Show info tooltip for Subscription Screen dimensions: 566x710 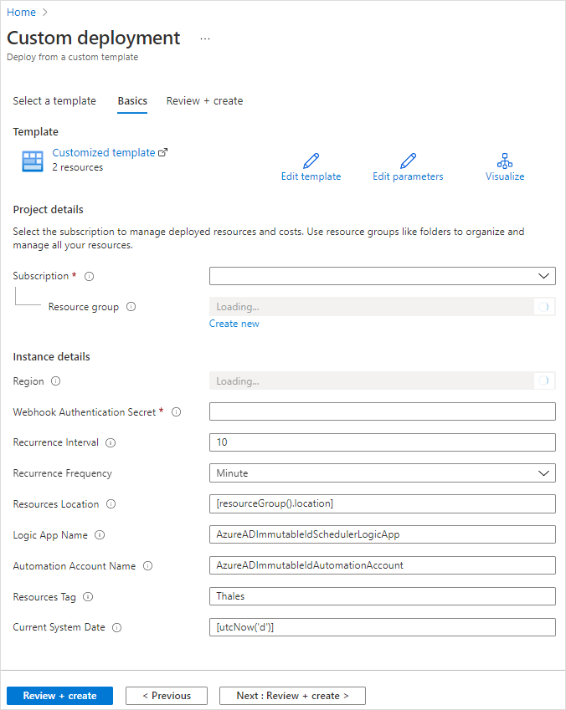[x=89, y=276]
